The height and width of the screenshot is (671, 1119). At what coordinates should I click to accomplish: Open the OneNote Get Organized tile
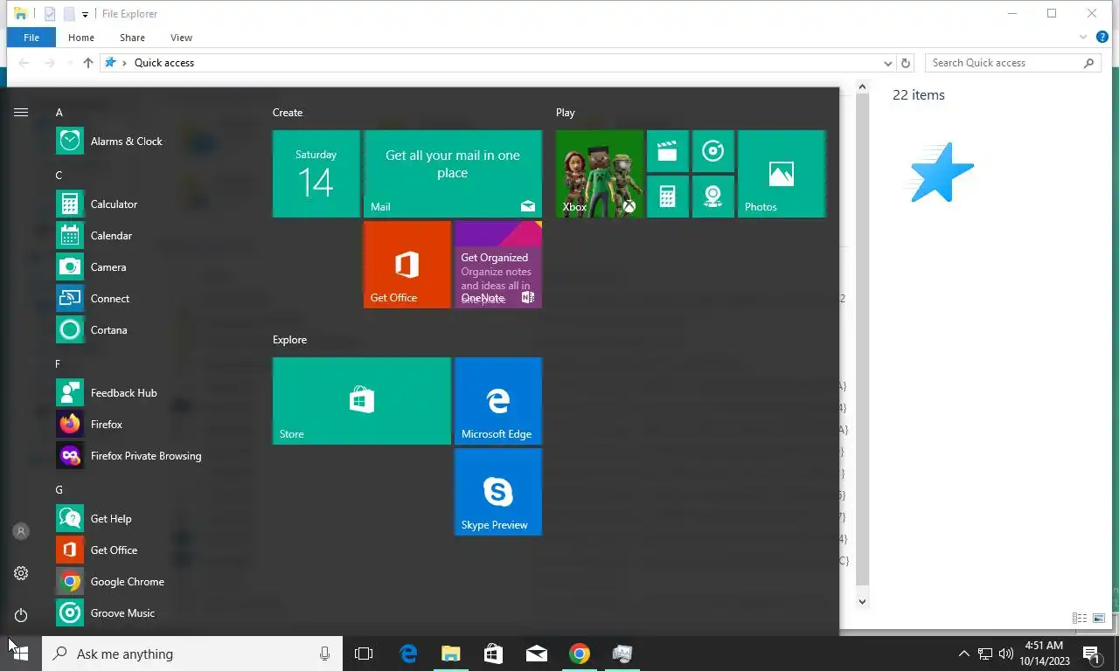point(498,265)
